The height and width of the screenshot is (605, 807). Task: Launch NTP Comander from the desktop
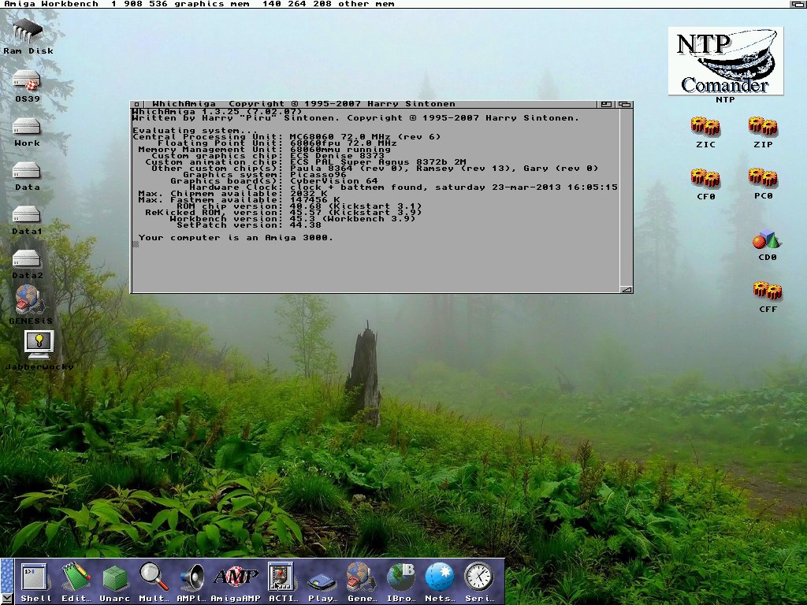click(x=725, y=61)
